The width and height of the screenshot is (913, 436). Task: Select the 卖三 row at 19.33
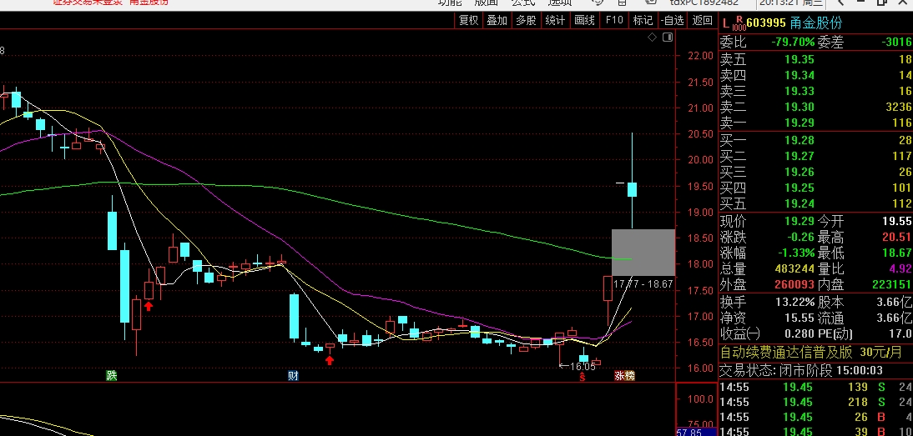point(815,91)
